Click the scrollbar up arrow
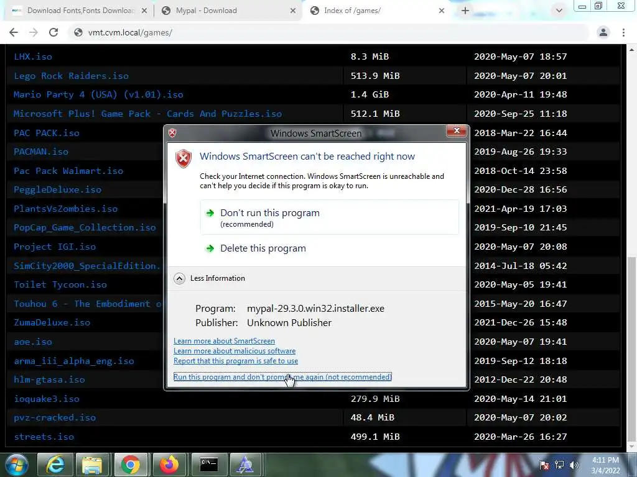The image size is (637, 477). pos(632,50)
